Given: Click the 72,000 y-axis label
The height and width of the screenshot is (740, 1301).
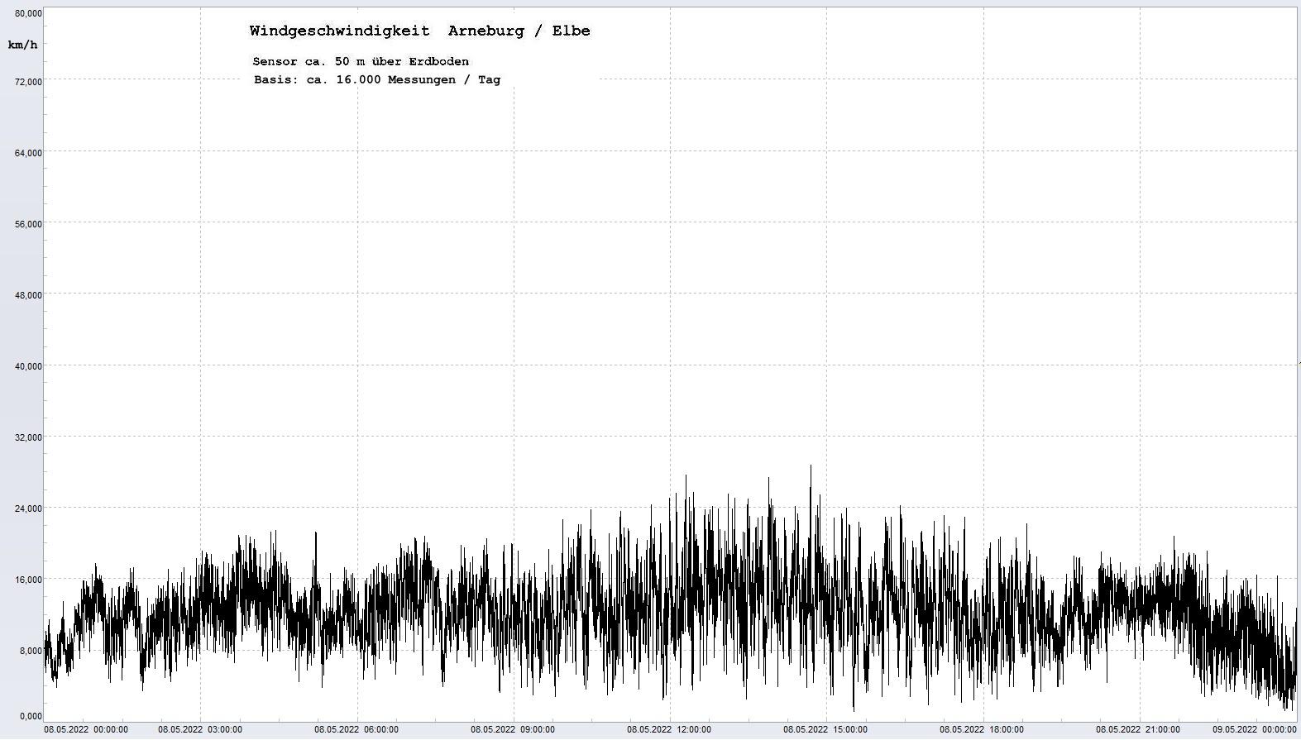Looking at the screenshot, I should (28, 82).
